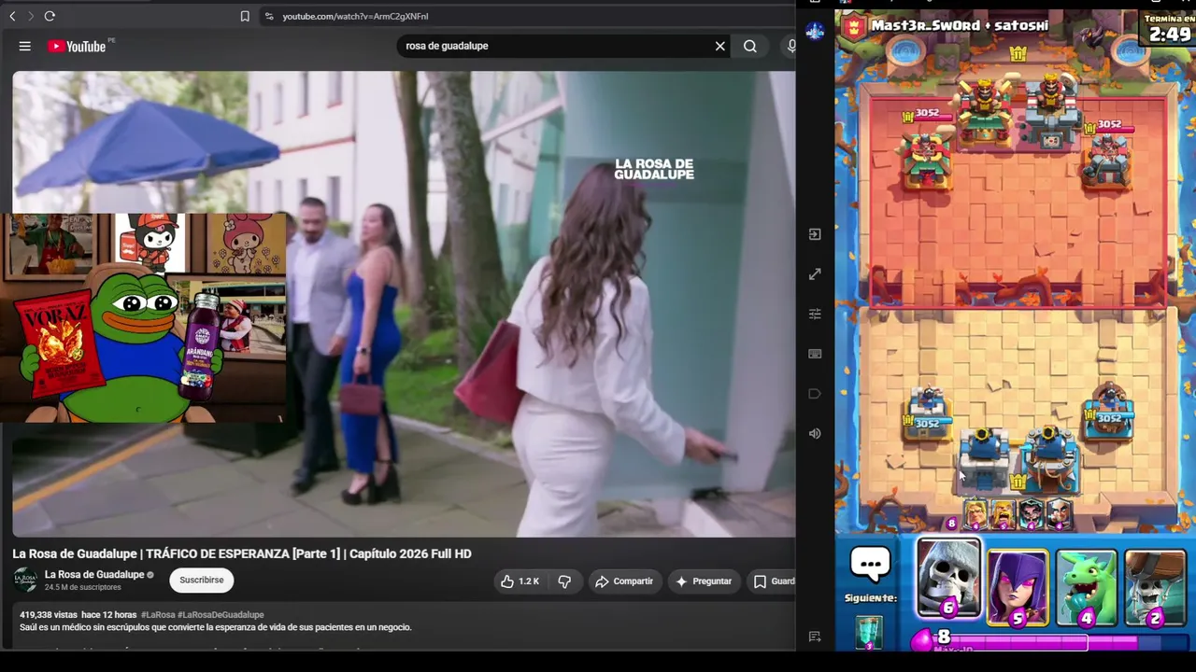
Task: Share the video with Compartir
Action: (623, 581)
